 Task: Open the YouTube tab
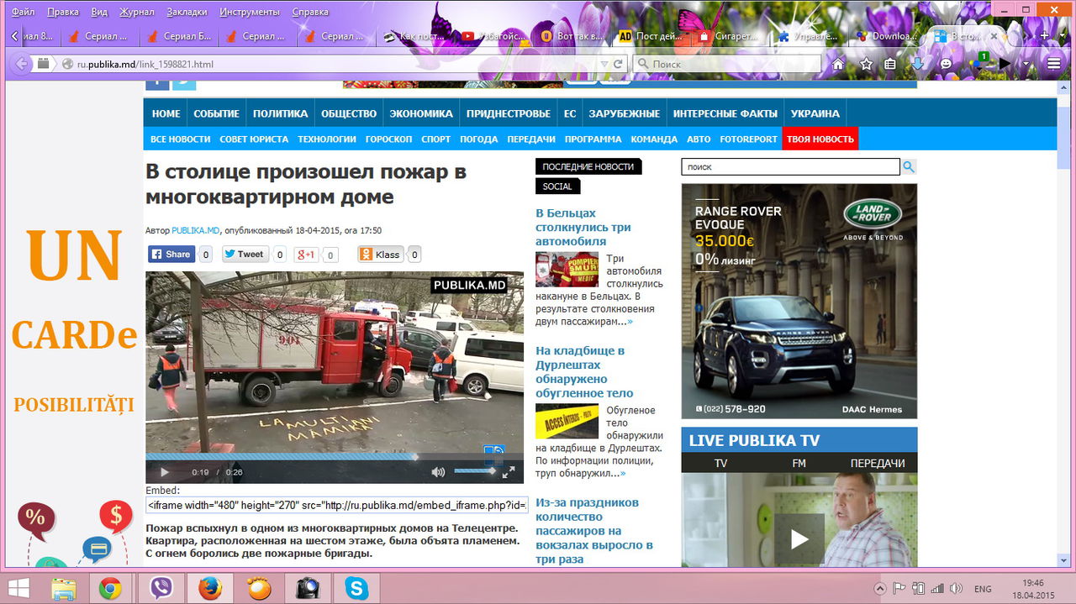coord(495,36)
